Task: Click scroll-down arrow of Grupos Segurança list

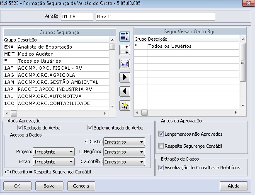Action: (x=112, y=107)
